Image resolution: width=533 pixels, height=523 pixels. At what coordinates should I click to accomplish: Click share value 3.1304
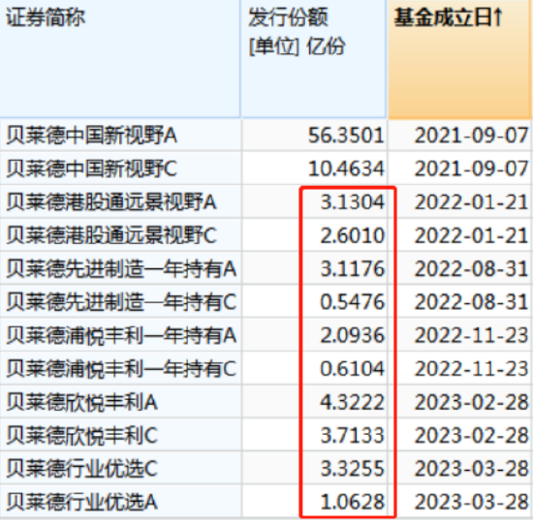pos(353,201)
